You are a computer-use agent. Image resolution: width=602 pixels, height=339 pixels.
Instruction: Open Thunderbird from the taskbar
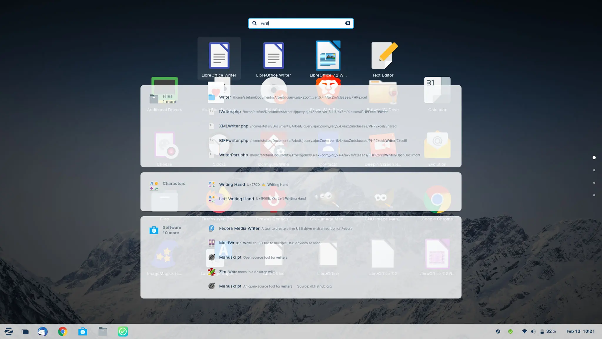click(x=43, y=332)
